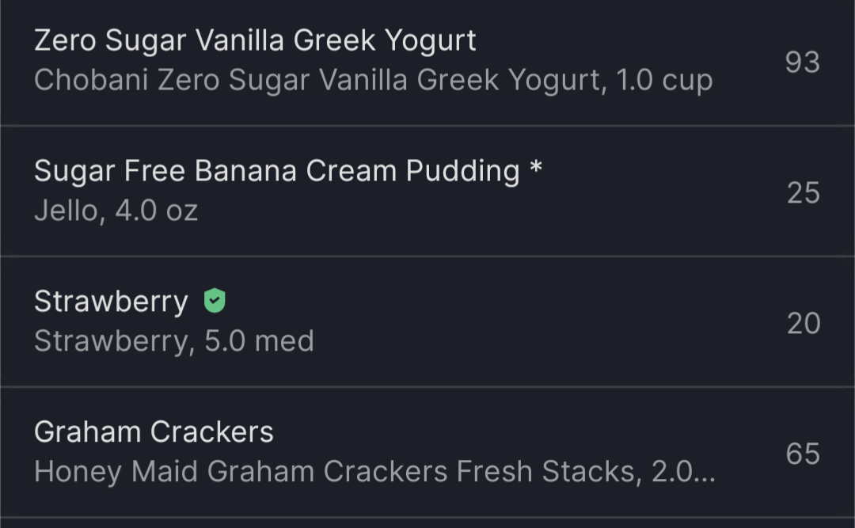Screen dimensions: 855x528
Task: Click the 20 calorie value for Strawberry
Action: click(804, 323)
